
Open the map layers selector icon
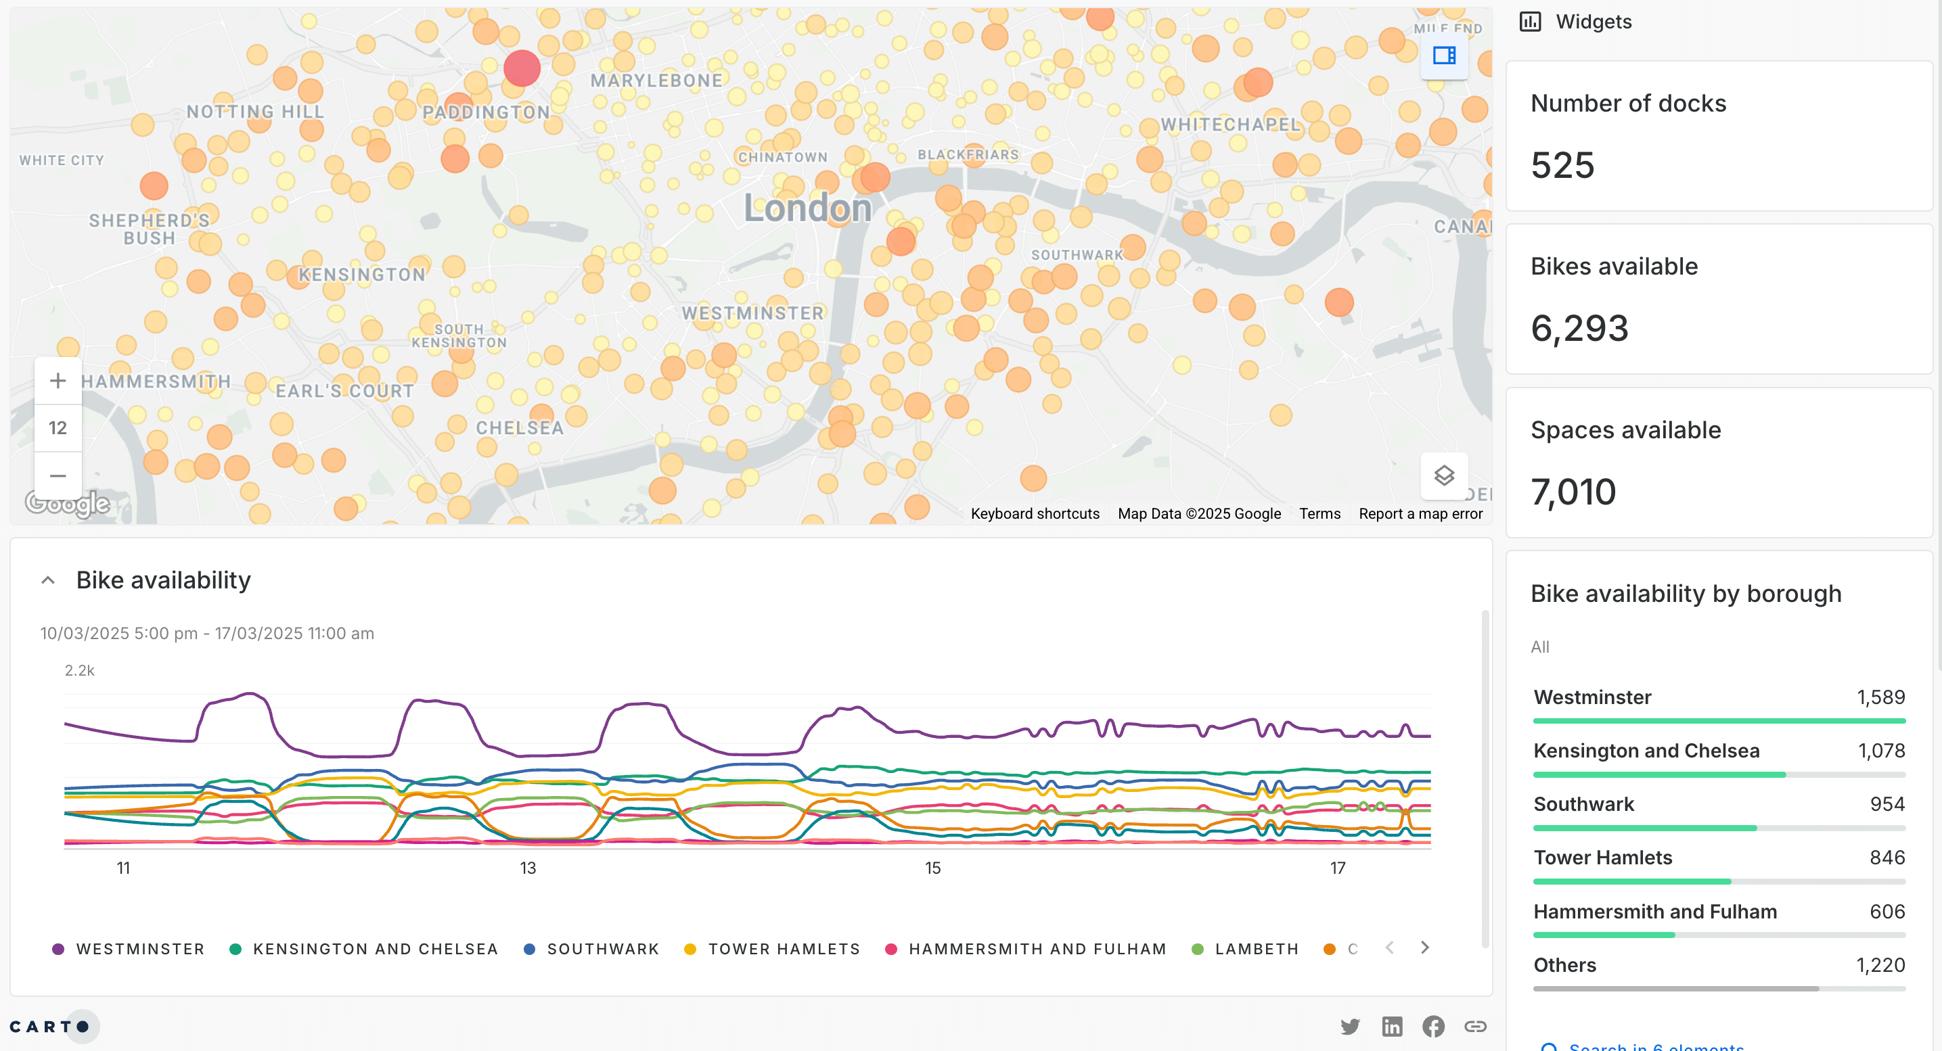pos(1444,475)
